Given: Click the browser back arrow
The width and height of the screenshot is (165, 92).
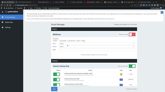Looking at the screenshot, I should click(x=2, y=5).
